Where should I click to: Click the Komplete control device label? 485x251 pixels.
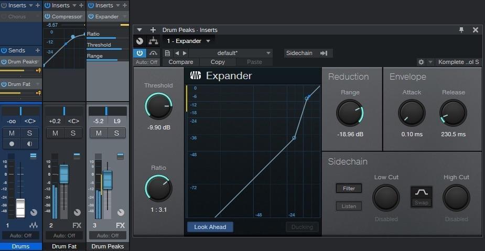458,62
